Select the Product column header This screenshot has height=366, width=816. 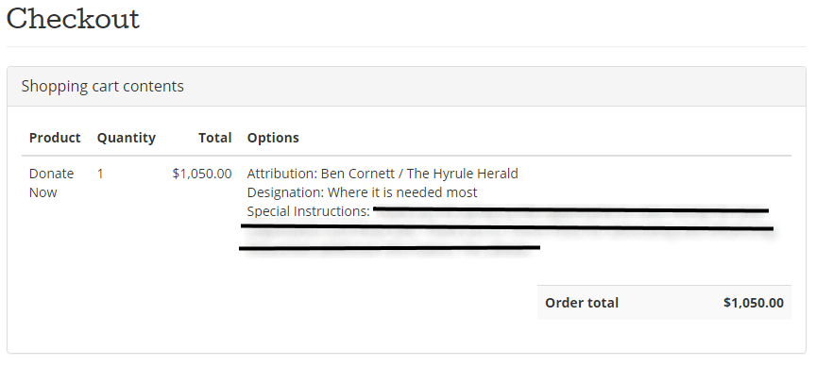[x=55, y=138]
